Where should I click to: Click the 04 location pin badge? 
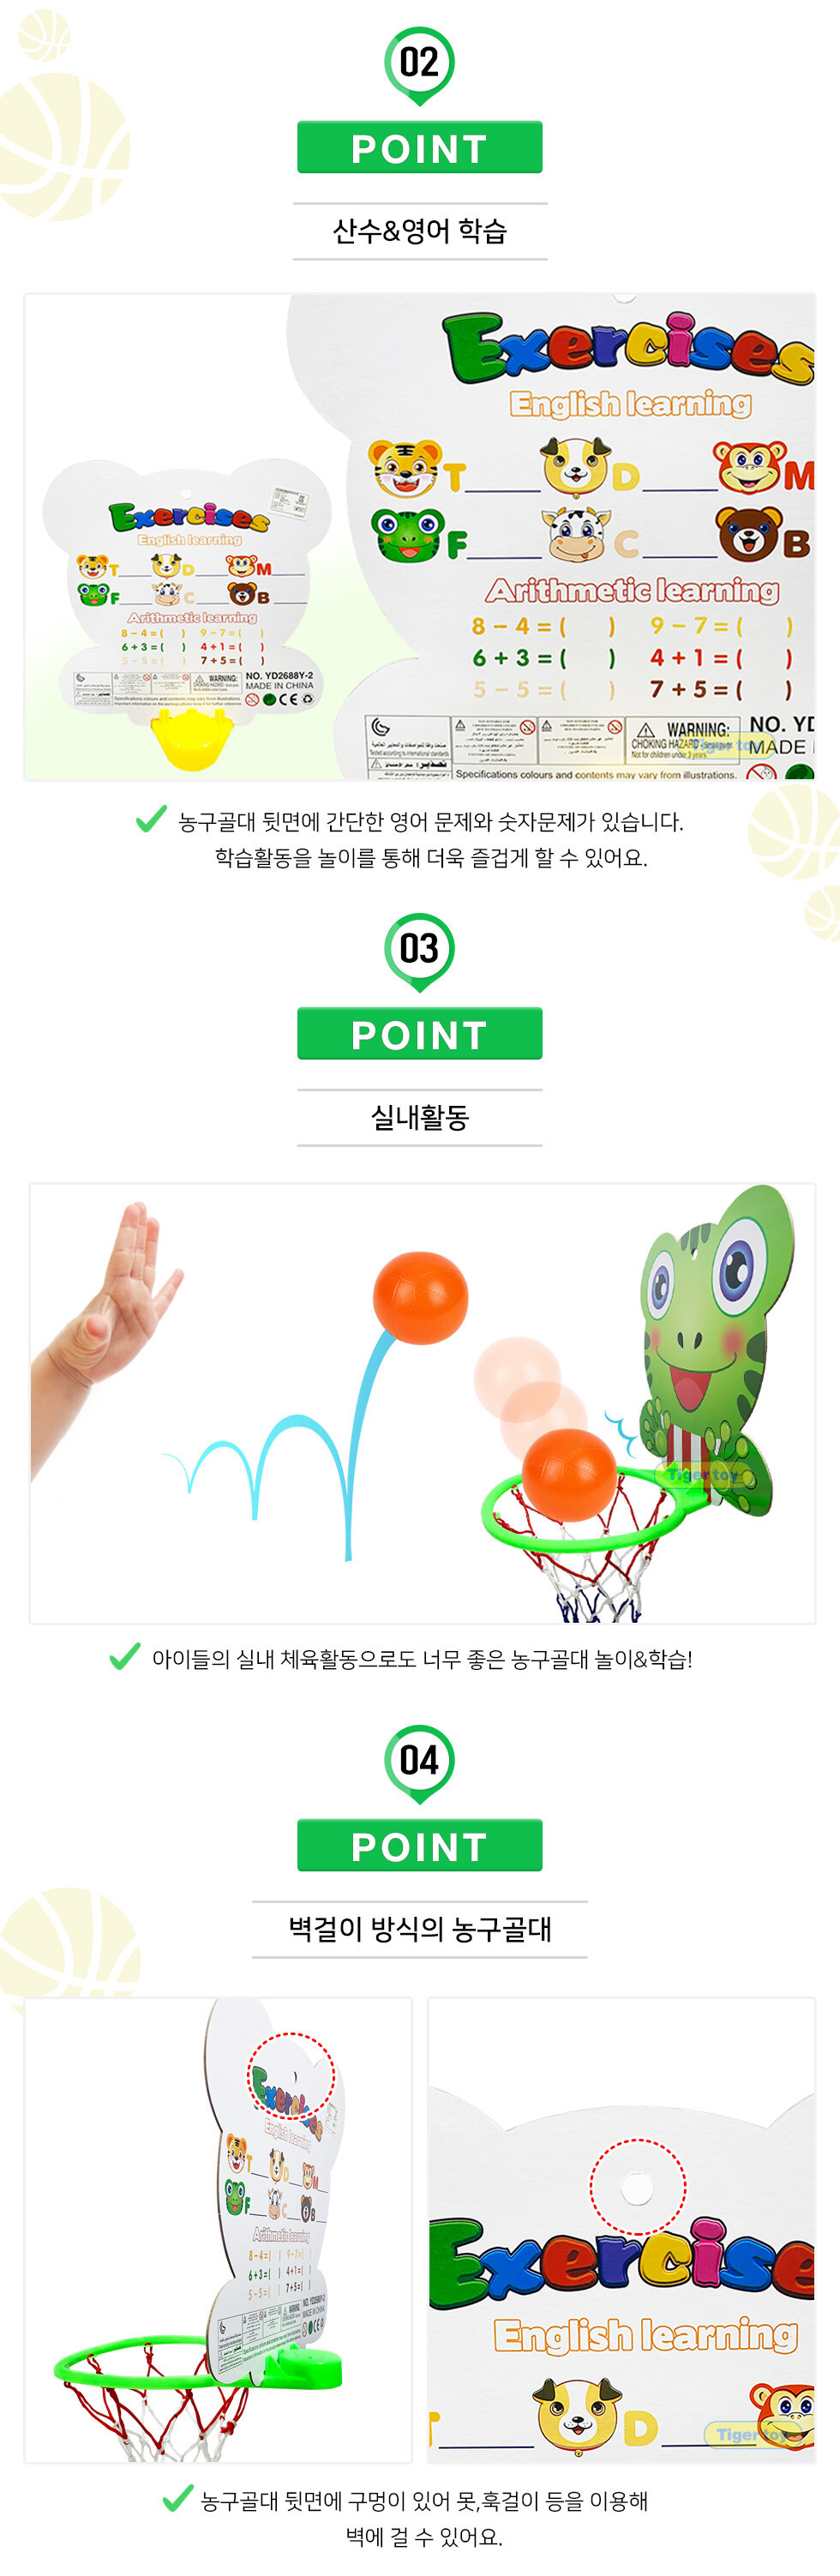point(419,1763)
